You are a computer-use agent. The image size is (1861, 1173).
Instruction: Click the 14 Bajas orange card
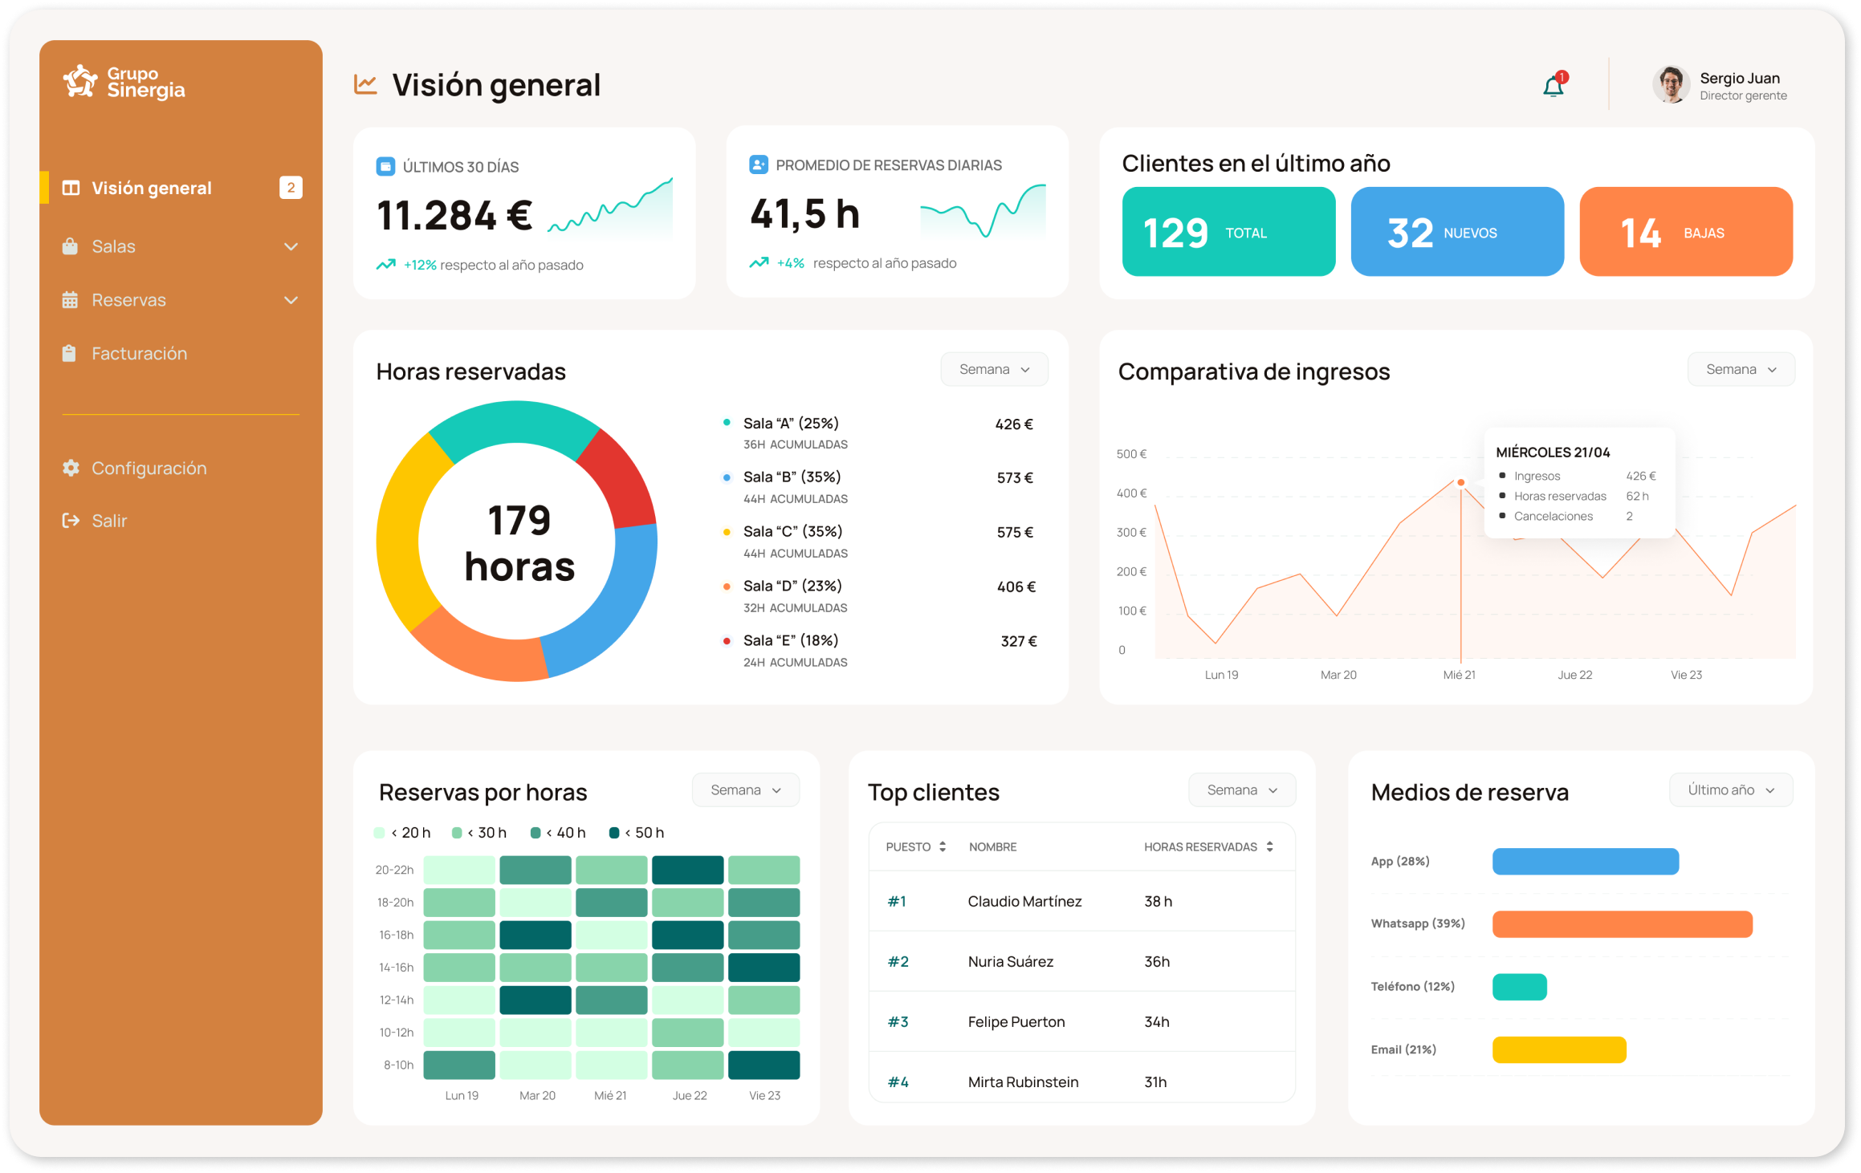1685,232
